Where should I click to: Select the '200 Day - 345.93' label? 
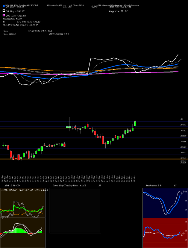tap(16, 16)
